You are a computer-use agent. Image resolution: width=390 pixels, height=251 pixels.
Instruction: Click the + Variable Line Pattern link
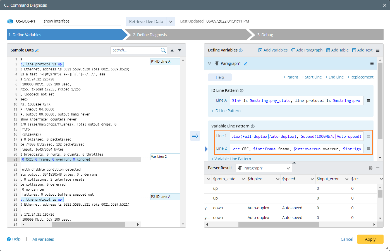click(231, 159)
